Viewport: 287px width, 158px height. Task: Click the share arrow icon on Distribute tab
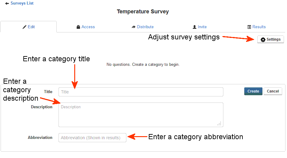[x=134, y=27]
